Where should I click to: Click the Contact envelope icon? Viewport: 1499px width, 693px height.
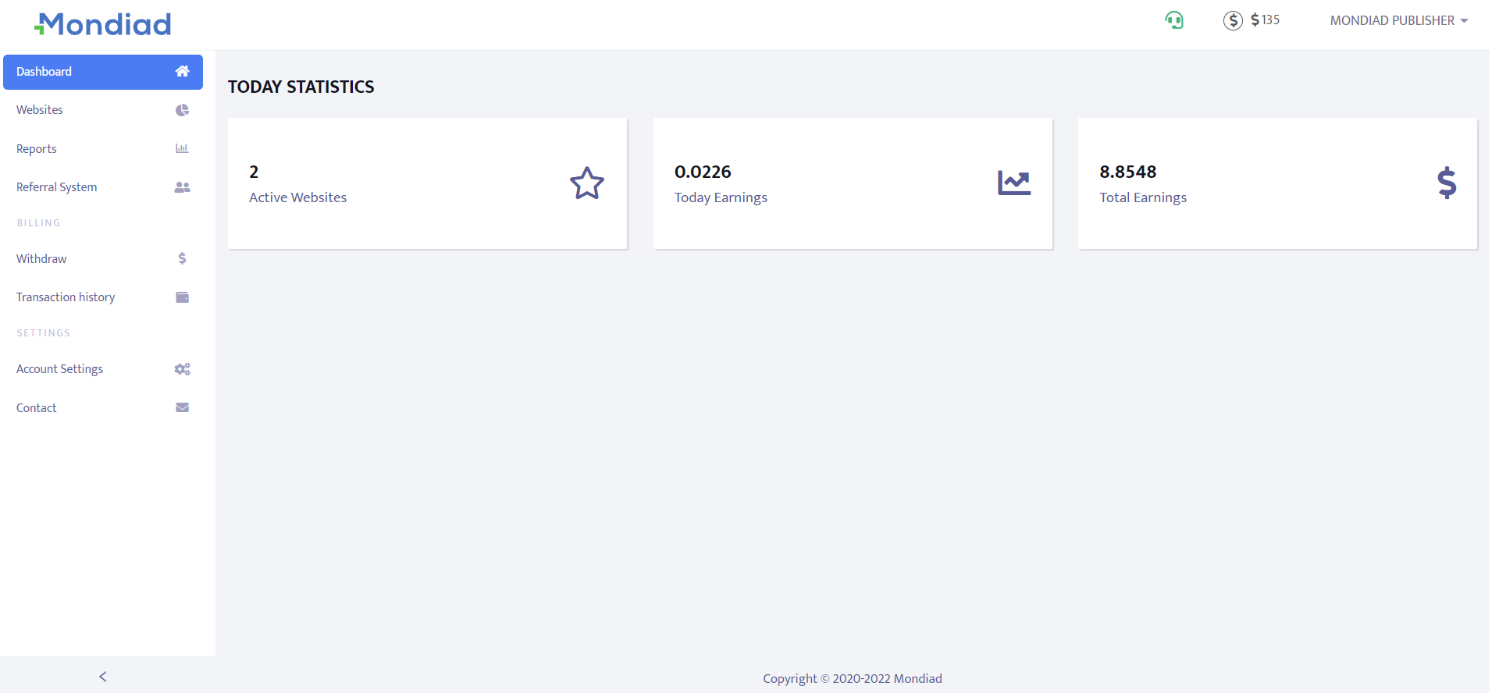tap(182, 407)
